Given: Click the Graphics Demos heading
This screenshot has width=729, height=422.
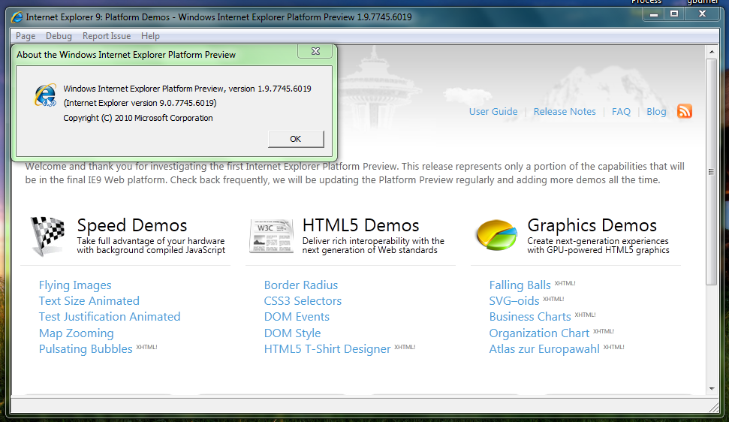Looking at the screenshot, I should click(592, 225).
